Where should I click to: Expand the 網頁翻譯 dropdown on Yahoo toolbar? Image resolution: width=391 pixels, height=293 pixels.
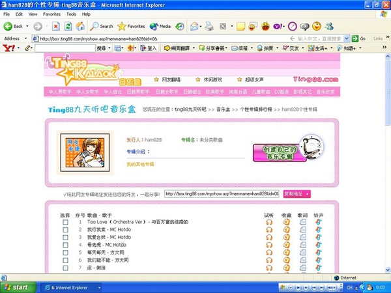pos(194,48)
